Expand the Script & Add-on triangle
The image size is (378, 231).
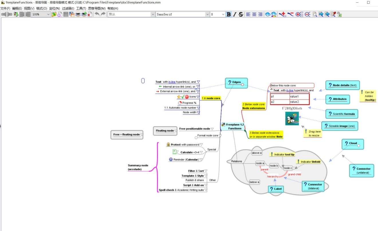[206, 185]
